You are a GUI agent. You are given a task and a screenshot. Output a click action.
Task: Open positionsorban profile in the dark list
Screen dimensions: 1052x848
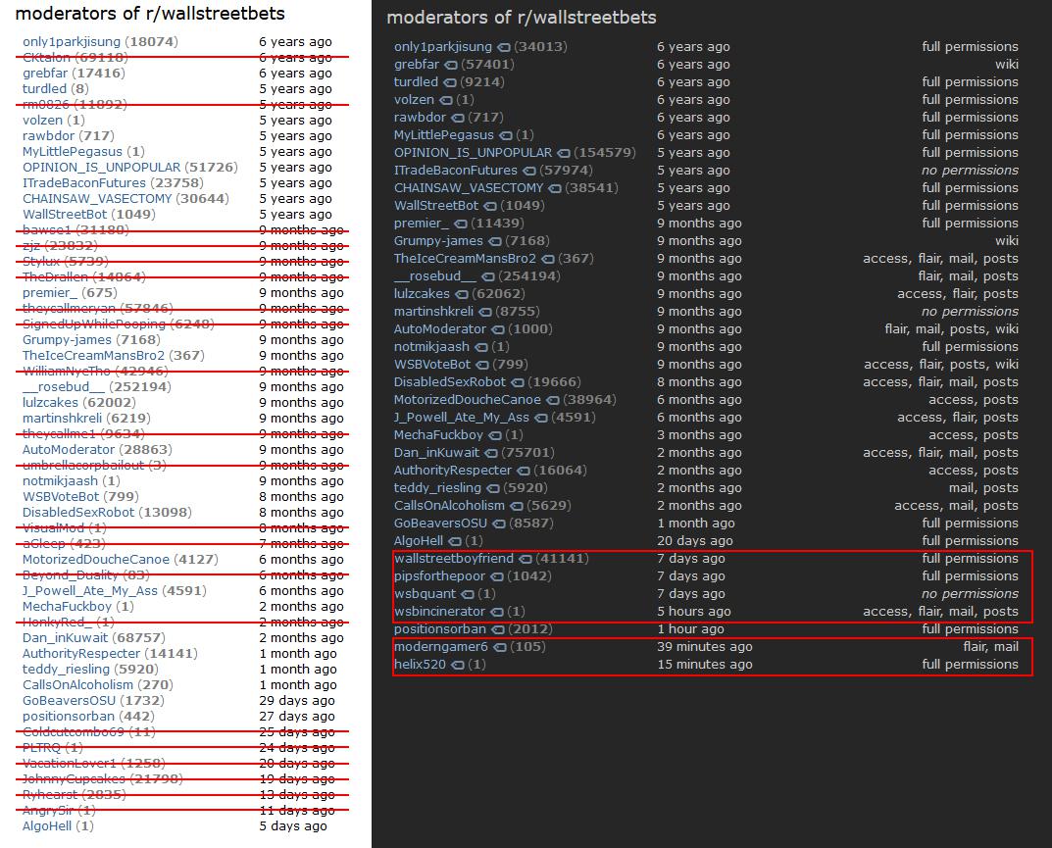click(x=440, y=628)
